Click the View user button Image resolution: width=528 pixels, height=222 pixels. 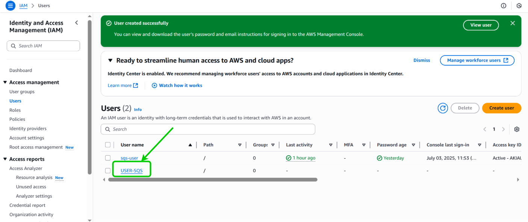tap(481, 25)
